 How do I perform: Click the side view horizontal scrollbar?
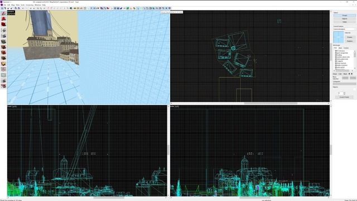pos(254,198)
